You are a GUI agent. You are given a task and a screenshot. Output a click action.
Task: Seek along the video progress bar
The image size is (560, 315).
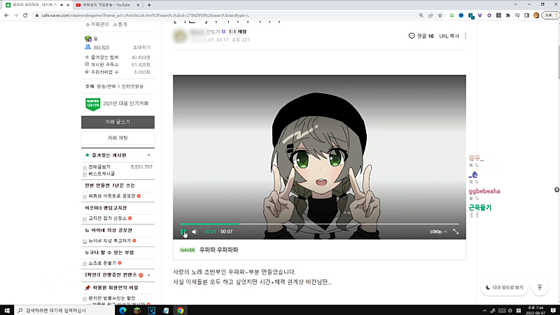pyautogui.click(x=319, y=224)
